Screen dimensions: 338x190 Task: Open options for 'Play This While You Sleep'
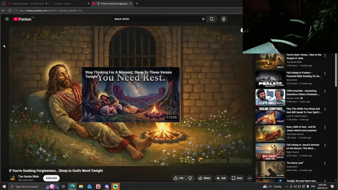click(x=325, y=109)
